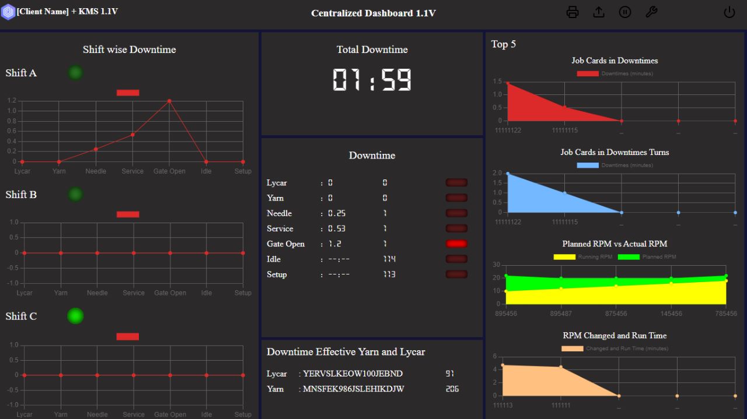
Task: Click the Gate Open 1.2 value
Action: 335,244
